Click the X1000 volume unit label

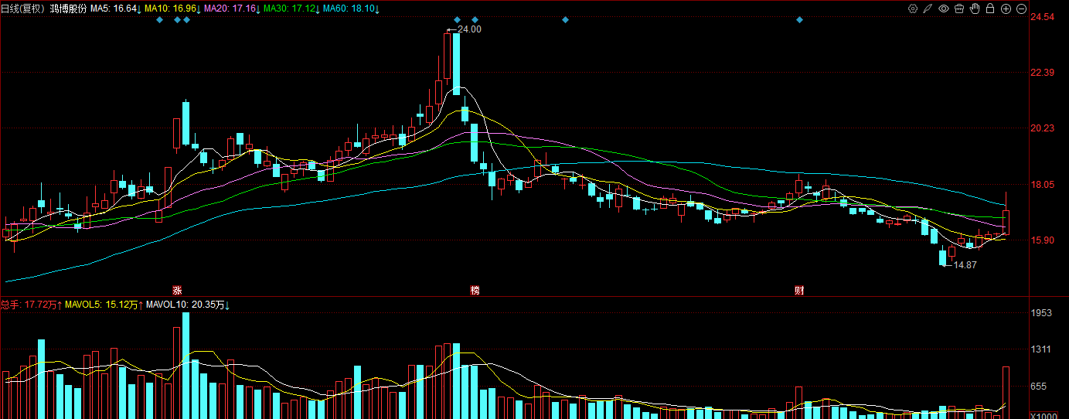1043,414
